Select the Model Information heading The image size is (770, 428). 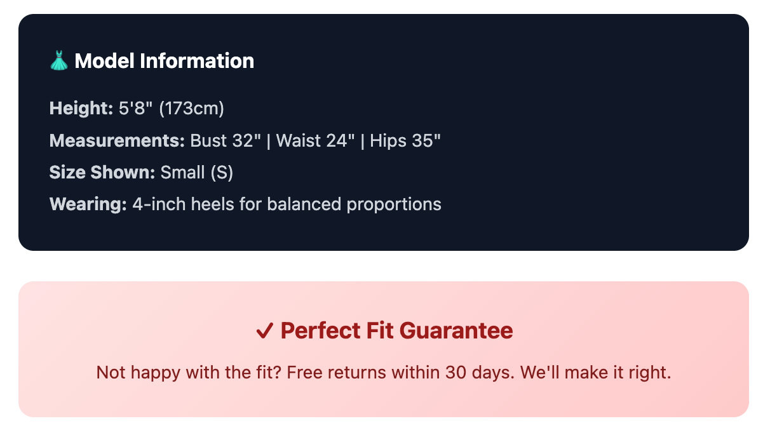coord(164,61)
